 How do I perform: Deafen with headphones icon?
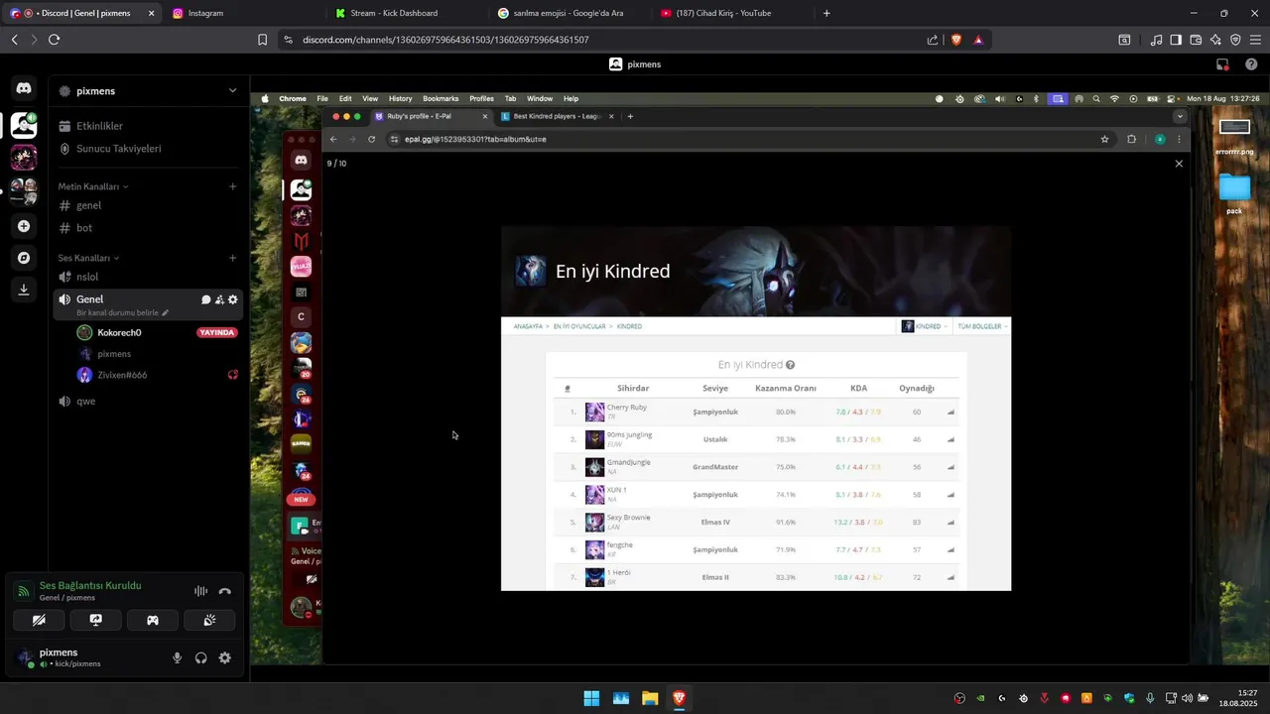tap(201, 657)
